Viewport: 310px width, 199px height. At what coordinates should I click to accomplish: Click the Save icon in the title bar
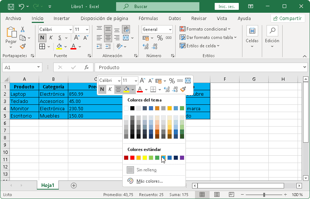[x=11, y=7]
